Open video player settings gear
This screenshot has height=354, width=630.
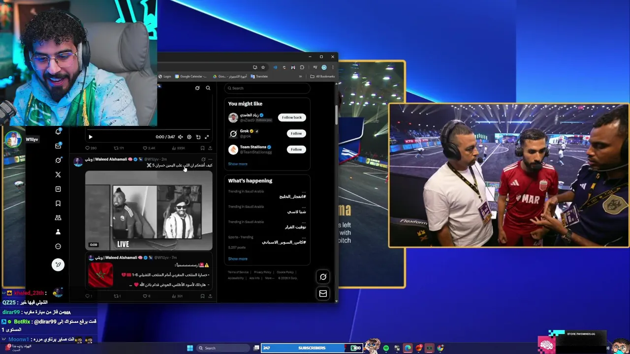click(x=189, y=137)
